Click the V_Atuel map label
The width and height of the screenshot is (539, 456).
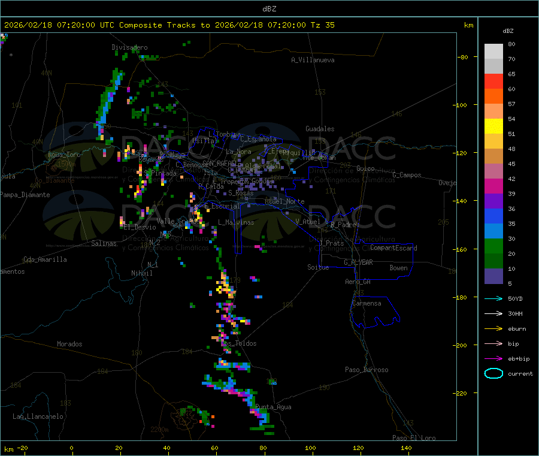coord(308,222)
